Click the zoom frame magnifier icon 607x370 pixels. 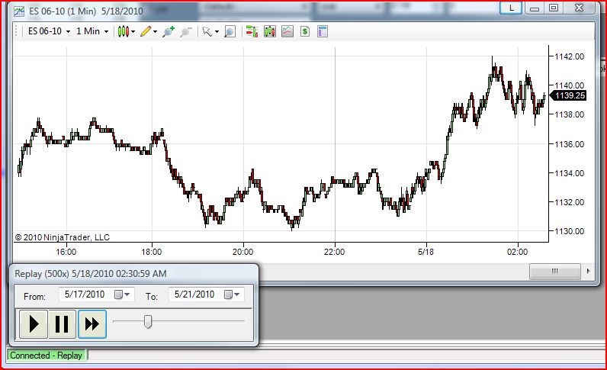230,31
